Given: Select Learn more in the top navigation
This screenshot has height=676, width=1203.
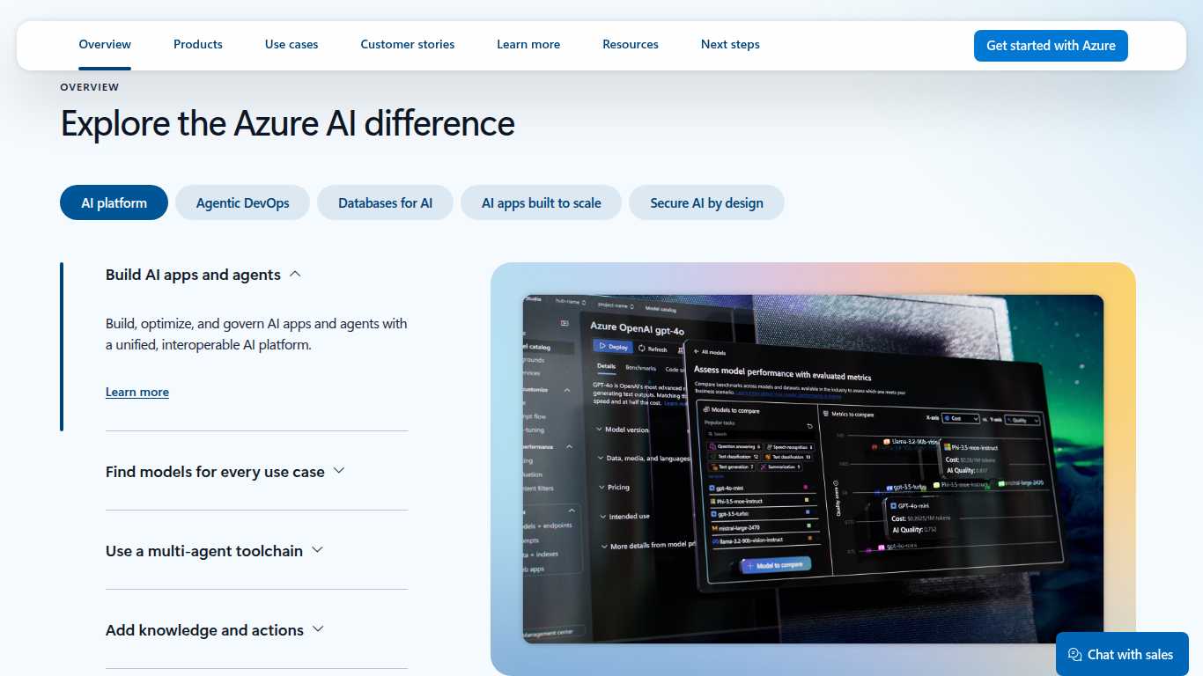Looking at the screenshot, I should point(528,44).
